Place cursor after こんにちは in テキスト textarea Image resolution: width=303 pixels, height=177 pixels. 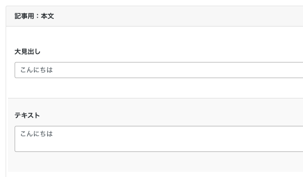53,134
